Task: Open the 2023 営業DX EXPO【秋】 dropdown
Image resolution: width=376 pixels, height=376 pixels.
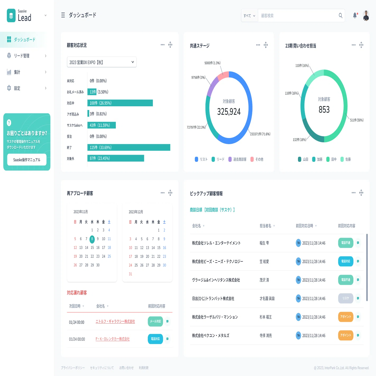Action: click(x=102, y=62)
